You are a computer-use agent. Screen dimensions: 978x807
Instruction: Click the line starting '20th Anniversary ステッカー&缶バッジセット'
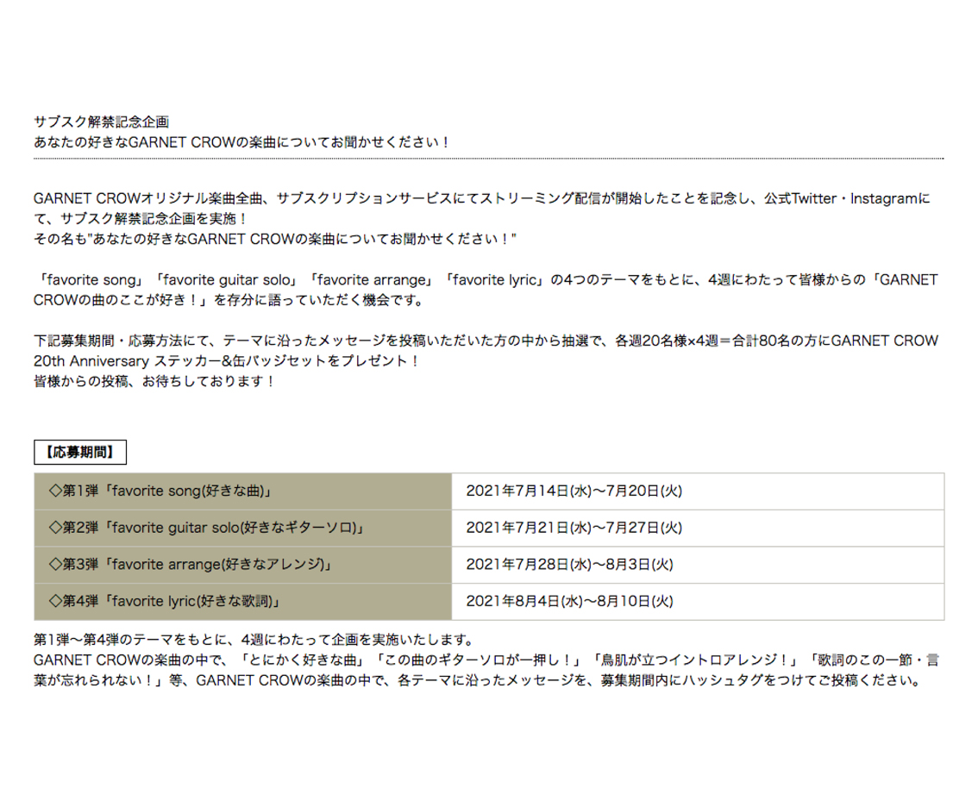coord(228,361)
